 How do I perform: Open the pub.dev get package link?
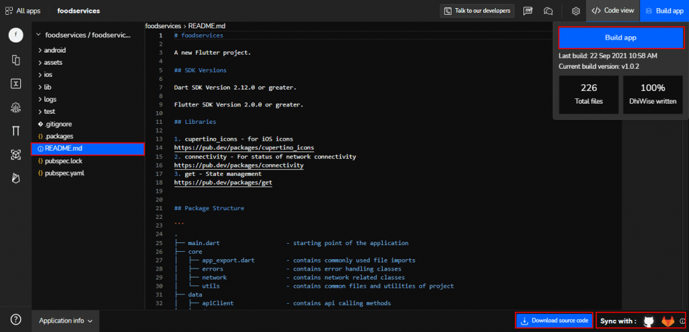(223, 182)
